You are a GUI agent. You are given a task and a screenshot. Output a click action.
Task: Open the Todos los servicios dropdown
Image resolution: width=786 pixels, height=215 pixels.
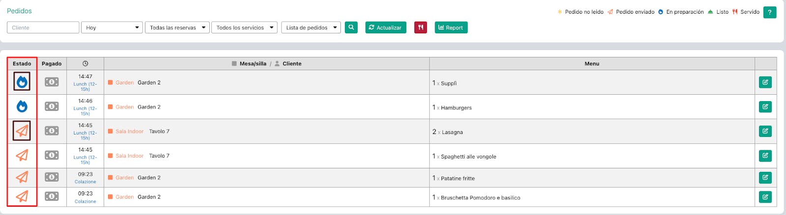pyautogui.click(x=244, y=27)
